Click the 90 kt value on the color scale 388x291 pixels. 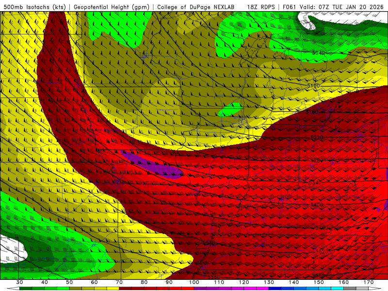point(169,282)
